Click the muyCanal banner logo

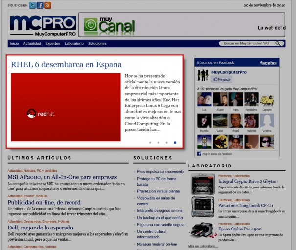coord(109,26)
